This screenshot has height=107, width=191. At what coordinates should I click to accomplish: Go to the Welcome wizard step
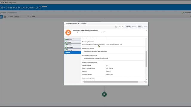coord(73,40)
